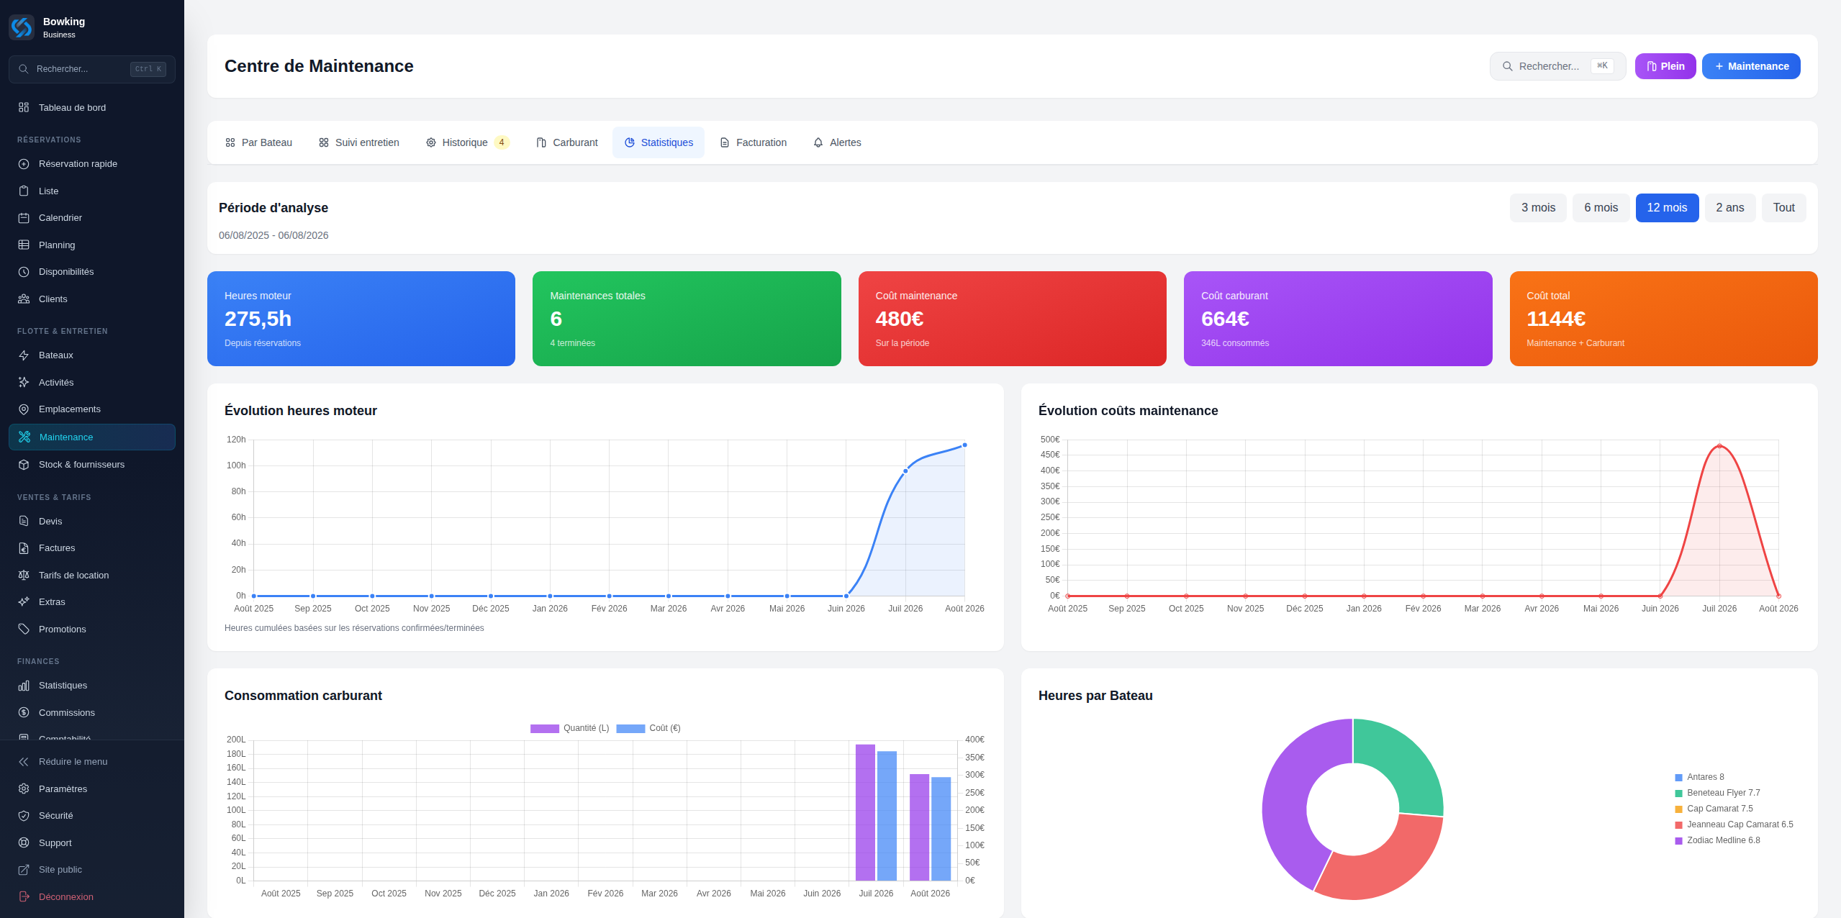Click the header Rechercher search field
This screenshot has width=1841, height=918.
(x=1557, y=66)
